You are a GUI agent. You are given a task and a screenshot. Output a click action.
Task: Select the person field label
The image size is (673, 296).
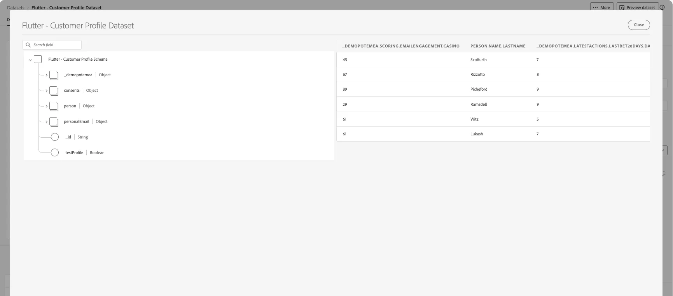tap(70, 106)
